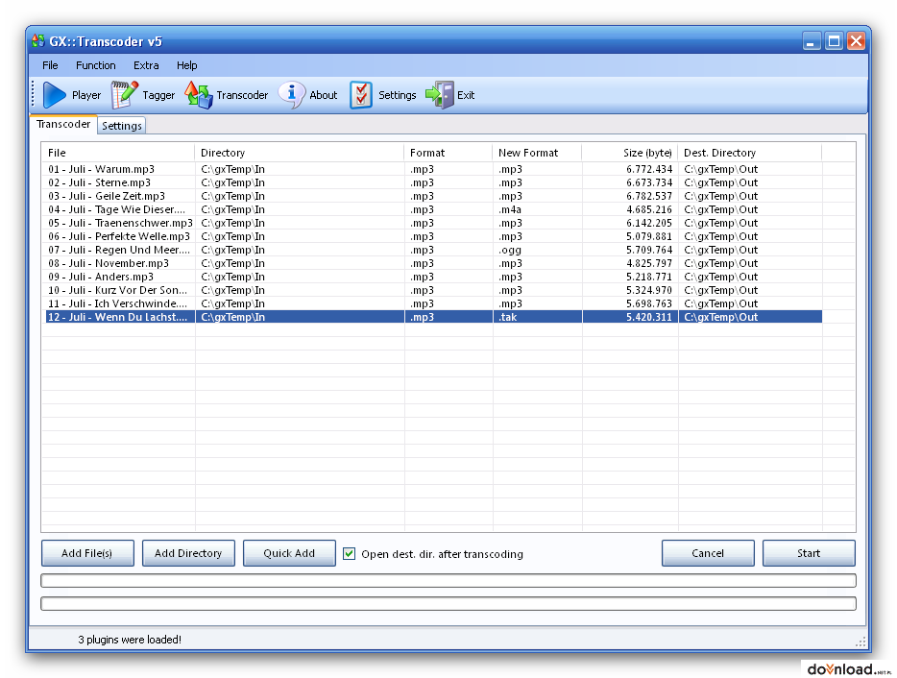Select row '12 - Juli - Wenn Du Lachst'

[434, 317]
